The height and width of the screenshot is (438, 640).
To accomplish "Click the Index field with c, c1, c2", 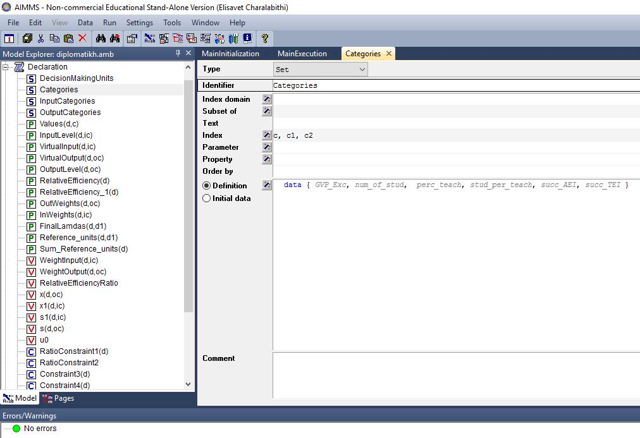I will click(456, 135).
